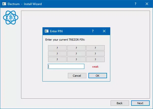Open help from the Install Wizard title bar
The image size is (153, 109).
tap(135, 4)
